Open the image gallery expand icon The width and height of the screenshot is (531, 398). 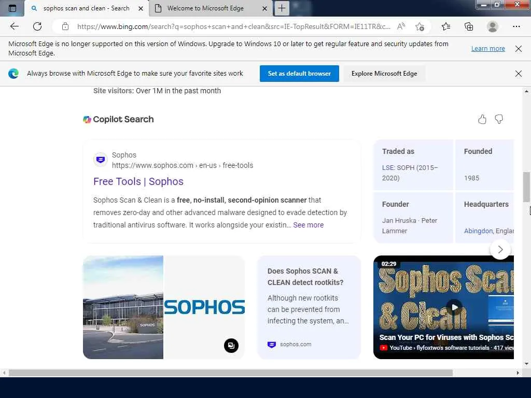(x=231, y=346)
